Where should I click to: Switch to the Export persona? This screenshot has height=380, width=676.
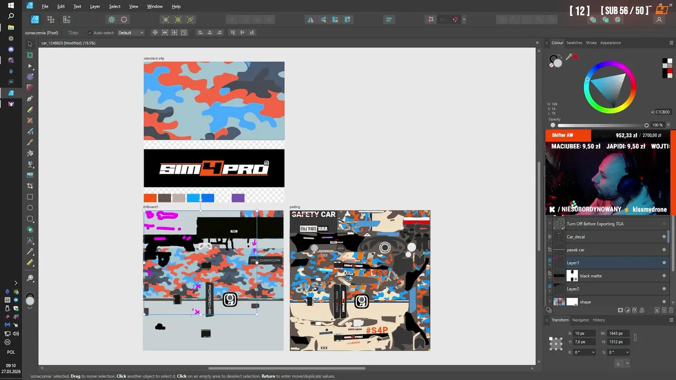[x=67, y=20]
